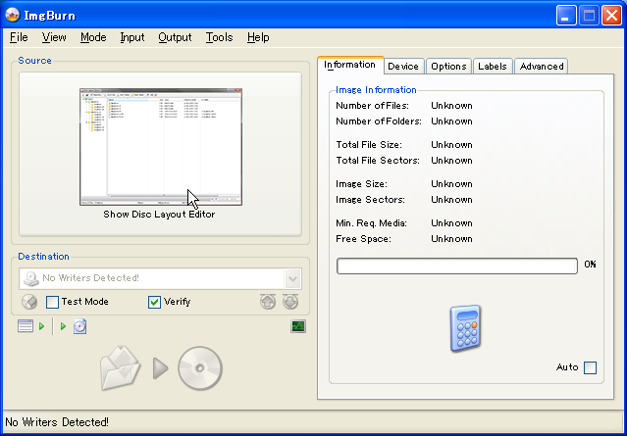Click the load tray down arrow icon
This screenshot has height=436, width=627.
pyautogui.click(x=290, y=302)
